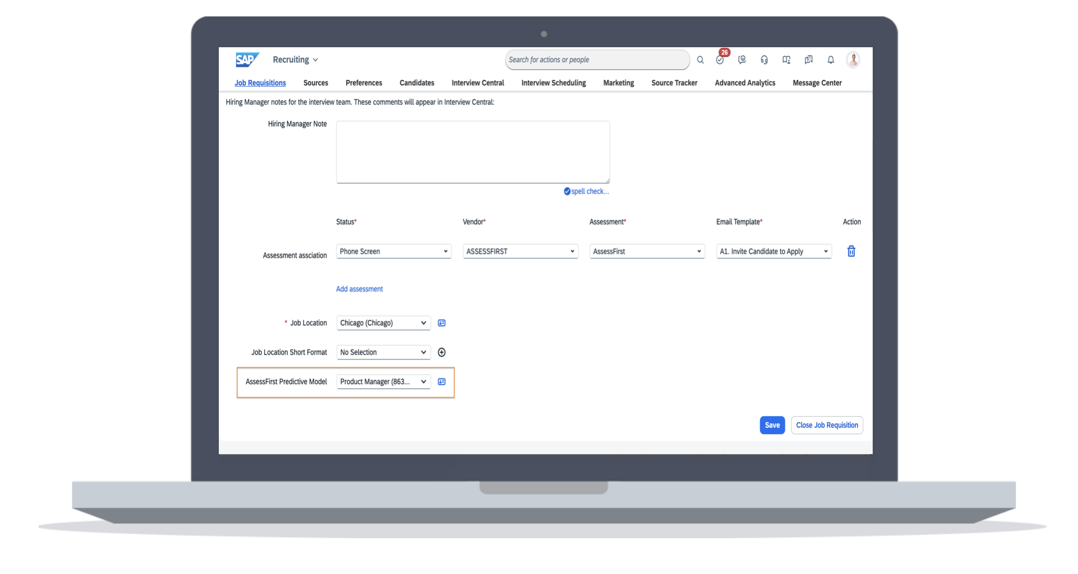Open the Phone Screen status dropdown
Viewport: 1078px width, 574px height.
click(393, 251)
